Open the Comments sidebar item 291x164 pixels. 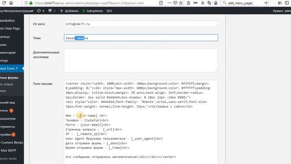8,53
